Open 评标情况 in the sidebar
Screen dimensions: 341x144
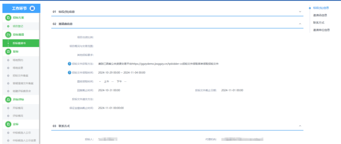pyautogui.click(x=18, y=116)
